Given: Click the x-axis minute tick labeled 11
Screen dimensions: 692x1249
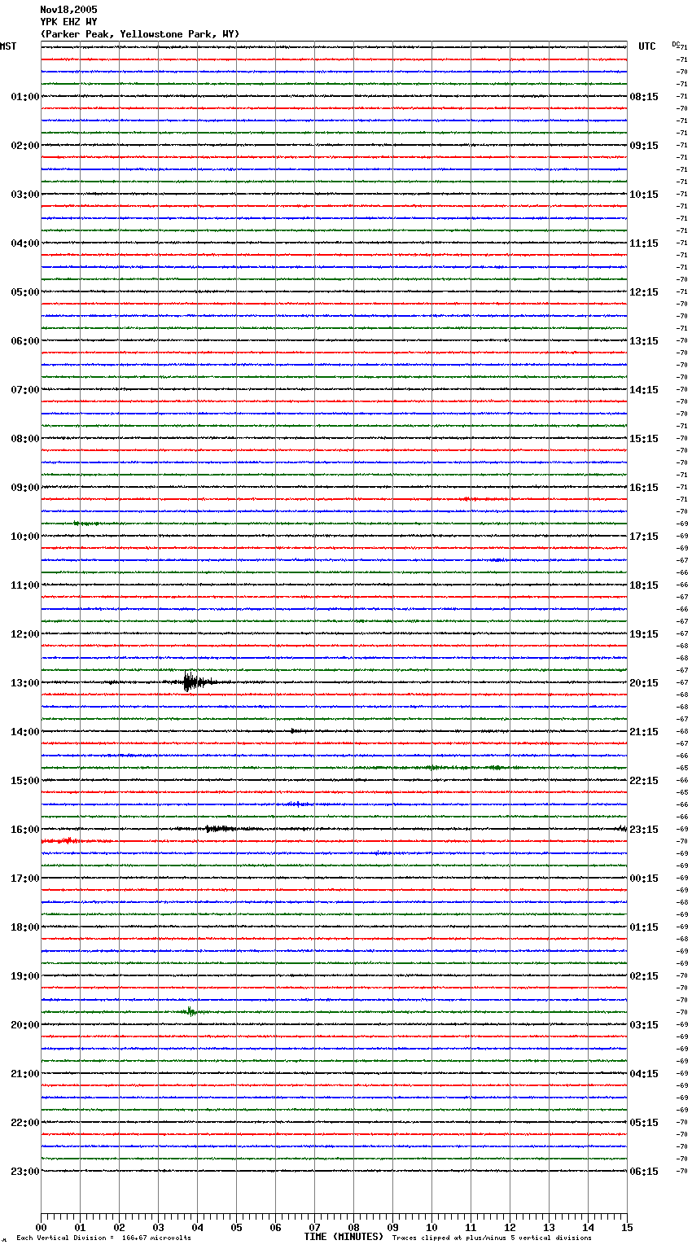Looking at the screenshot, I should 471,1228.
